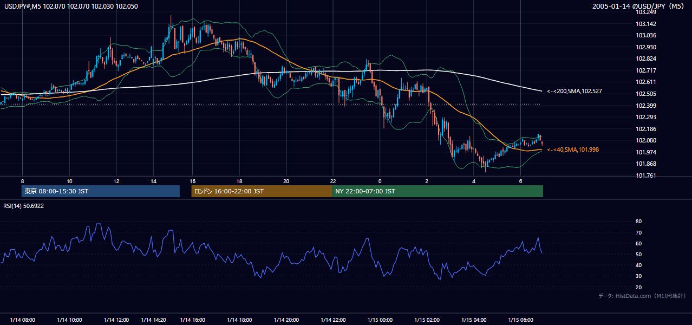Click the 1/14 16:00 time label
Viewport: 692px width, 325px height.
193,320
